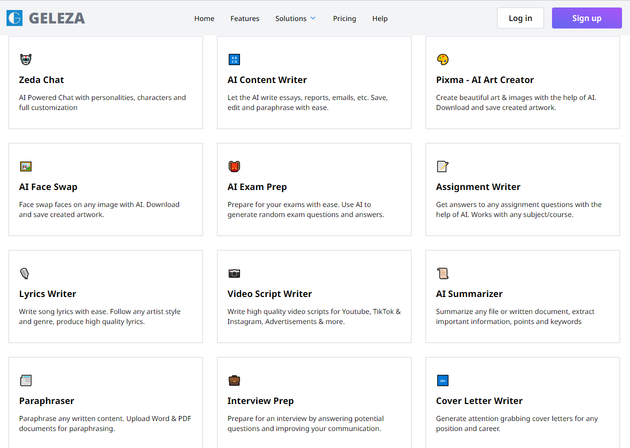Click the AI Exam Prep backpack icon
The width and height of the screenshot is (630, 448).
pyautogui.click(x=234, y=166)
